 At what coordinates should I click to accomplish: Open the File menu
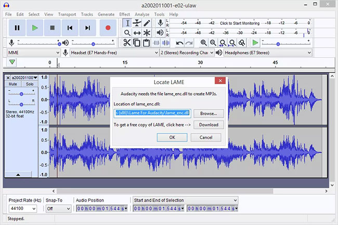8,15
